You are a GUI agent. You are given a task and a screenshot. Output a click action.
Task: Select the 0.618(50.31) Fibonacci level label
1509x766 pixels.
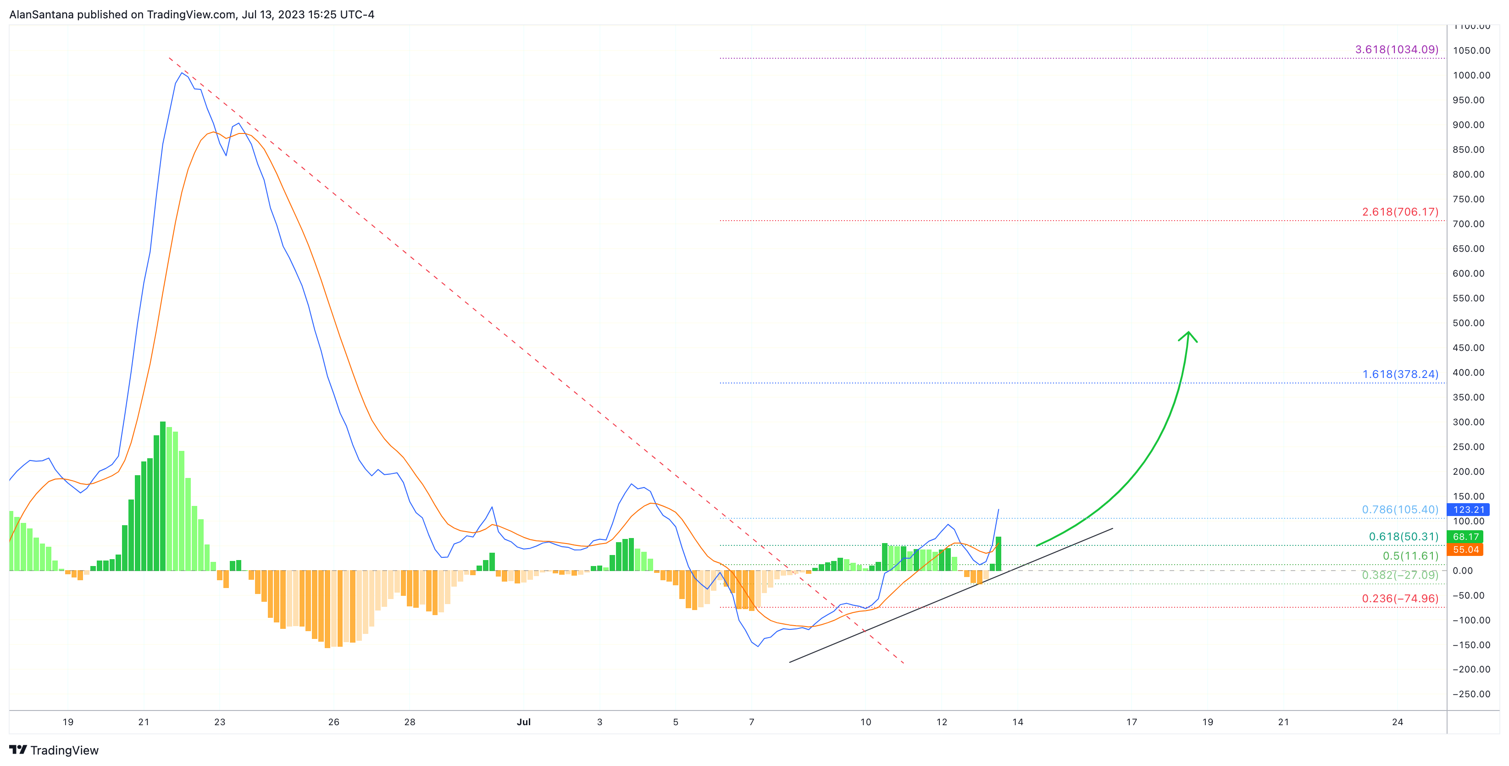coord(1404,537)
